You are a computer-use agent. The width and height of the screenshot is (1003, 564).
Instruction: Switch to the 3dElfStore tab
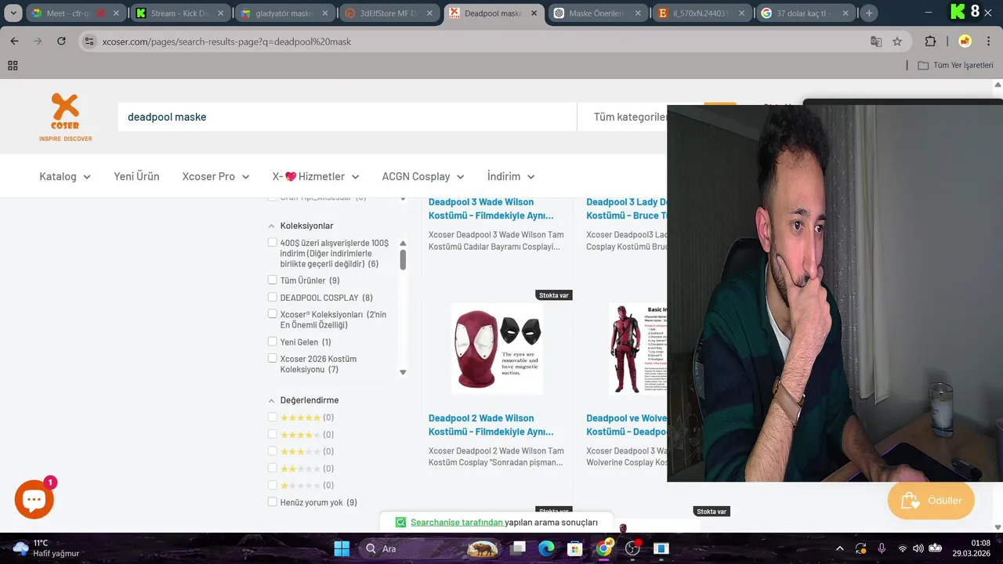click(388, 13)
